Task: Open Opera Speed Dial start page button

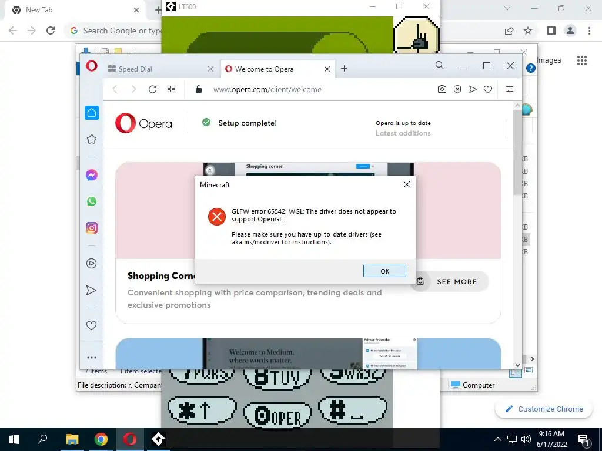Action: tap(171, 89)
